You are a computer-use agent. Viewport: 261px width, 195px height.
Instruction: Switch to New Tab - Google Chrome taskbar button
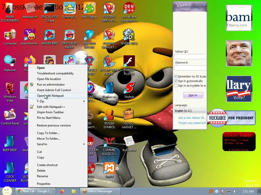click(35, 191)
